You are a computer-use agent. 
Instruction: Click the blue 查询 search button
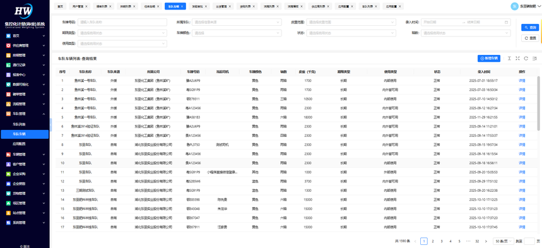coord(530,27)
